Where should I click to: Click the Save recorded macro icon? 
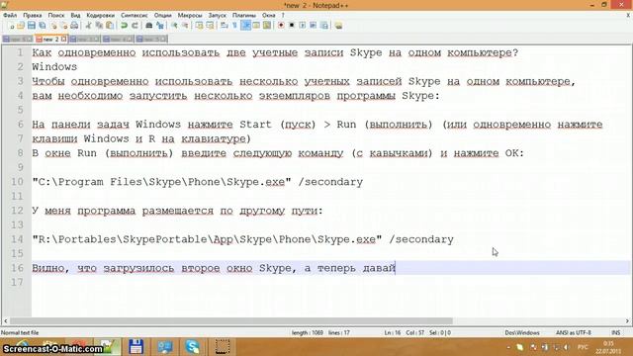point(324,26)
